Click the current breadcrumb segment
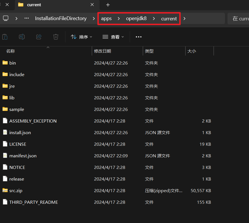This screenshot has height=223, width=249. pos(169,19)
